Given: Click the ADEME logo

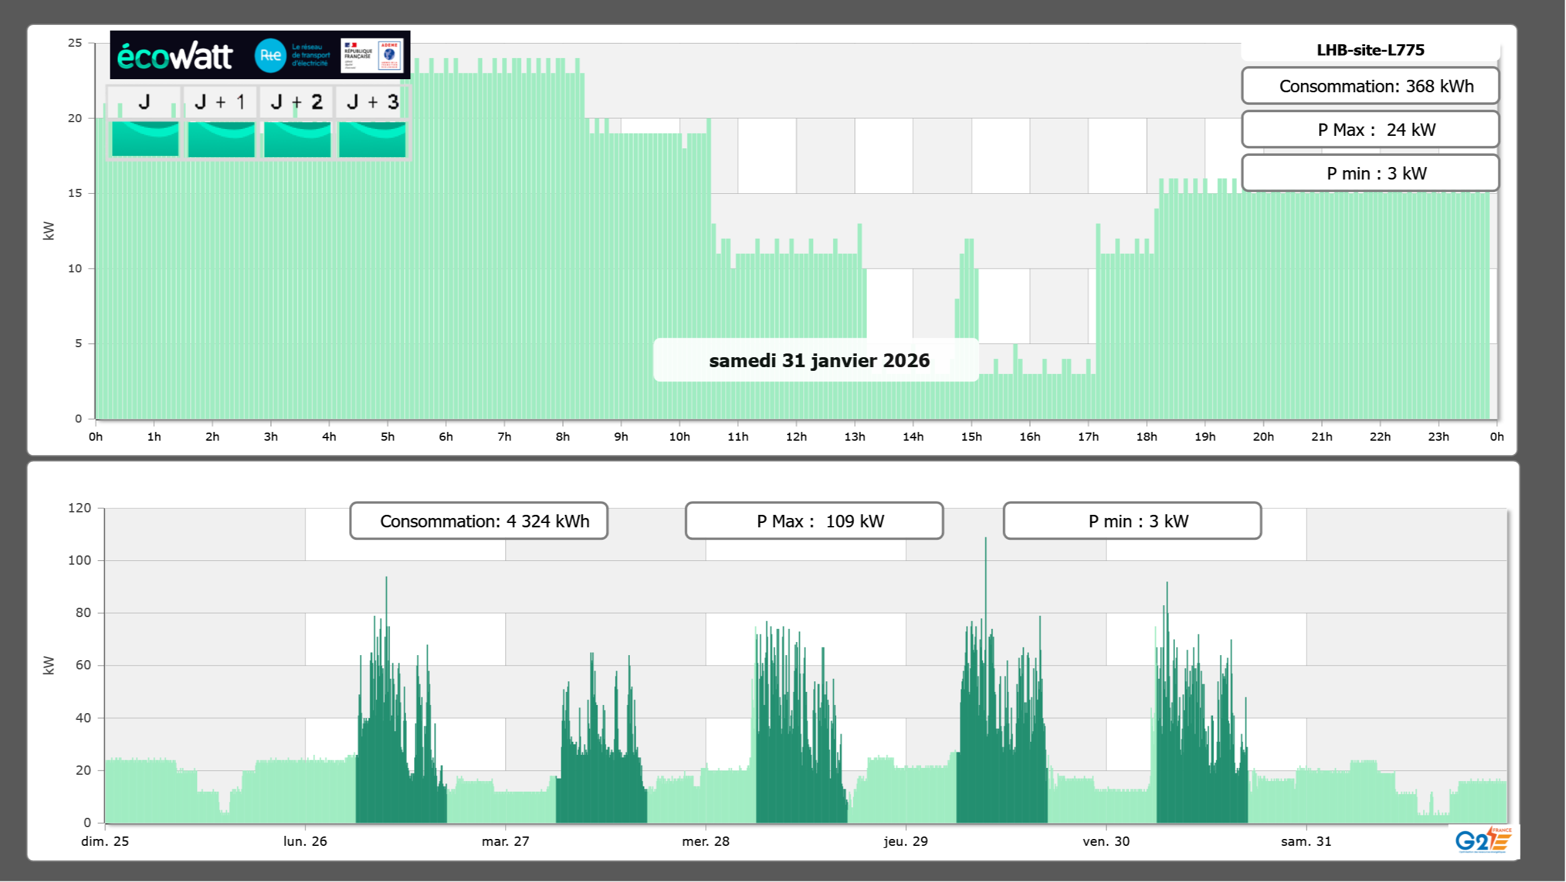Looking at the screenshot, I should click(x=390, y=55).
